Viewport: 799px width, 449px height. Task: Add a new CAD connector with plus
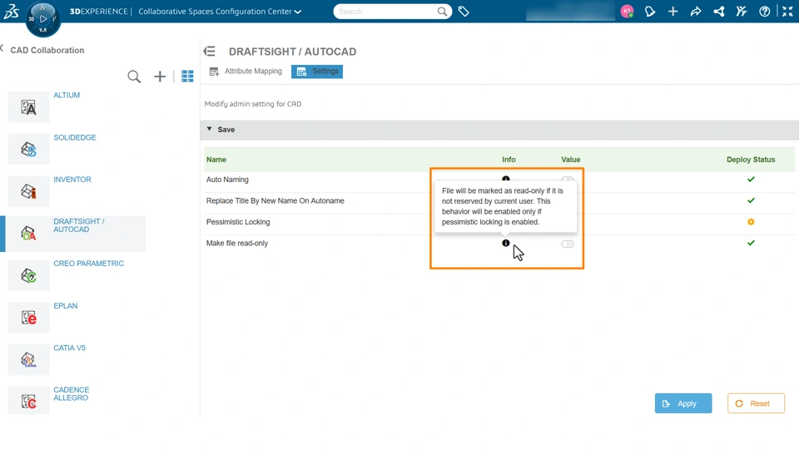(160, 76)
